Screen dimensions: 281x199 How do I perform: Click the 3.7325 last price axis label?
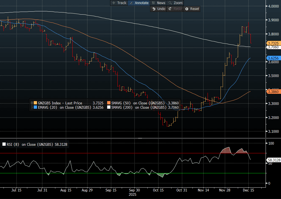pyautogui.click(x=273, y=43)
